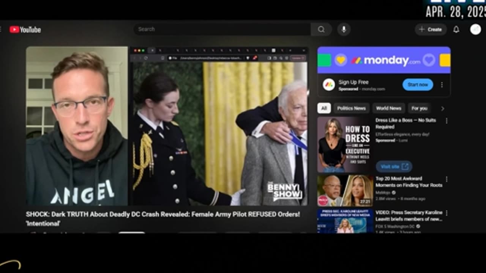The width and height of the screenshot is (486, 273).
Task: Click the Start now ad button
Action: 418,85
